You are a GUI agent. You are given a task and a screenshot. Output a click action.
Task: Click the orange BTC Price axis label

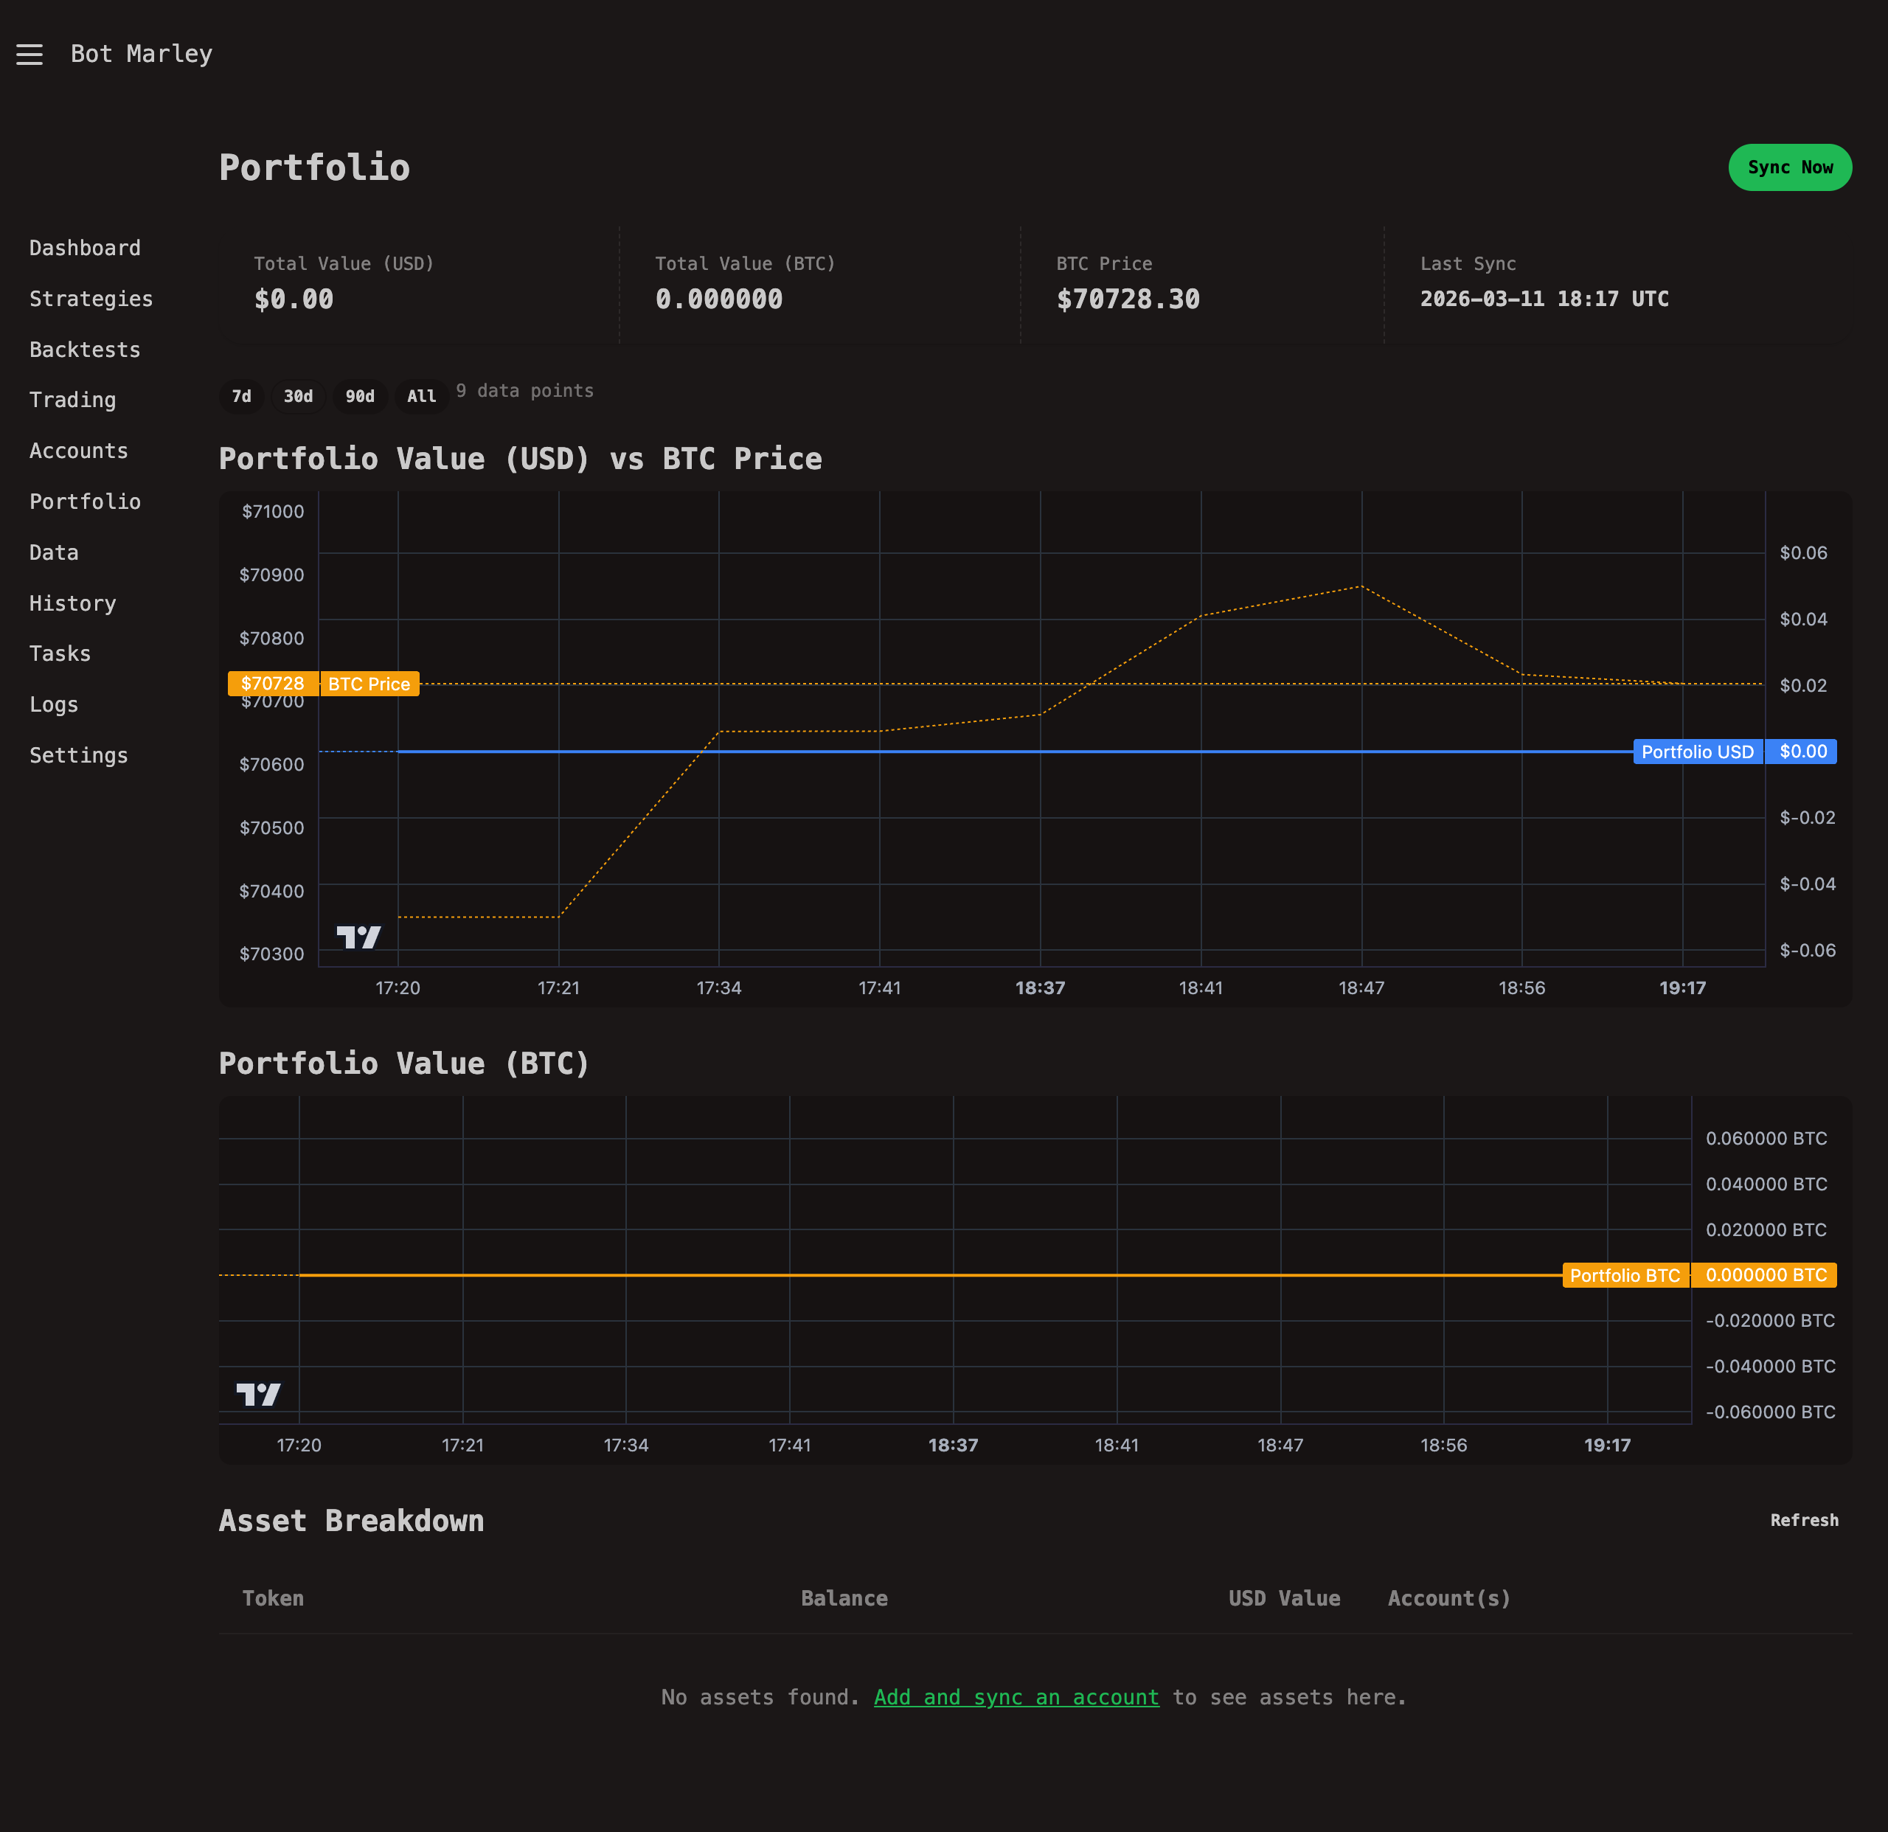[x=369, y=684]
